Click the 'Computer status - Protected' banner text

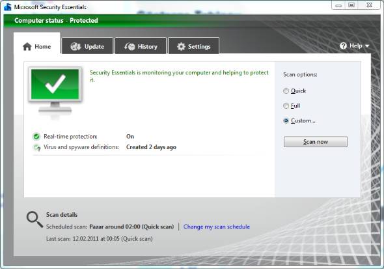(56, 21)
